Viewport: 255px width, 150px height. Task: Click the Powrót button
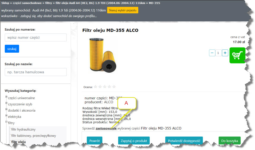pyautogui.click(x=94, y=141)
